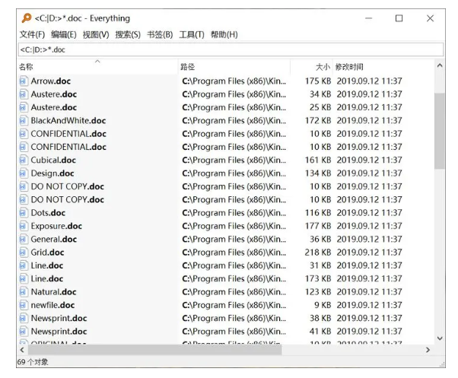Select the Design.doc file name

(x=52, y=173)
